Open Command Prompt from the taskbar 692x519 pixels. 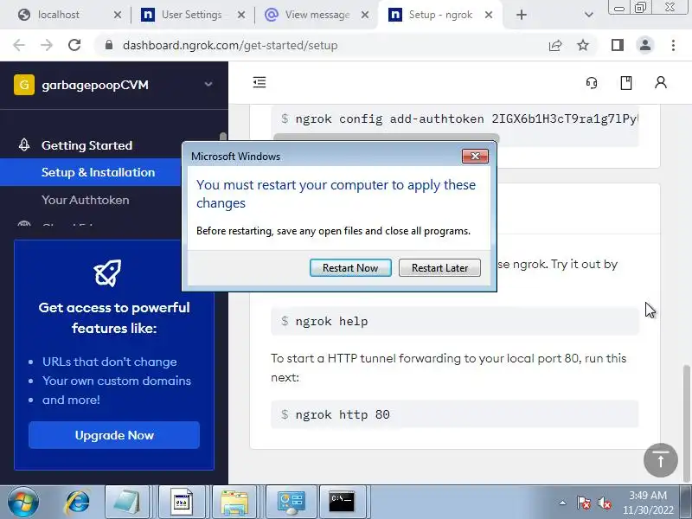pos(342,503)
